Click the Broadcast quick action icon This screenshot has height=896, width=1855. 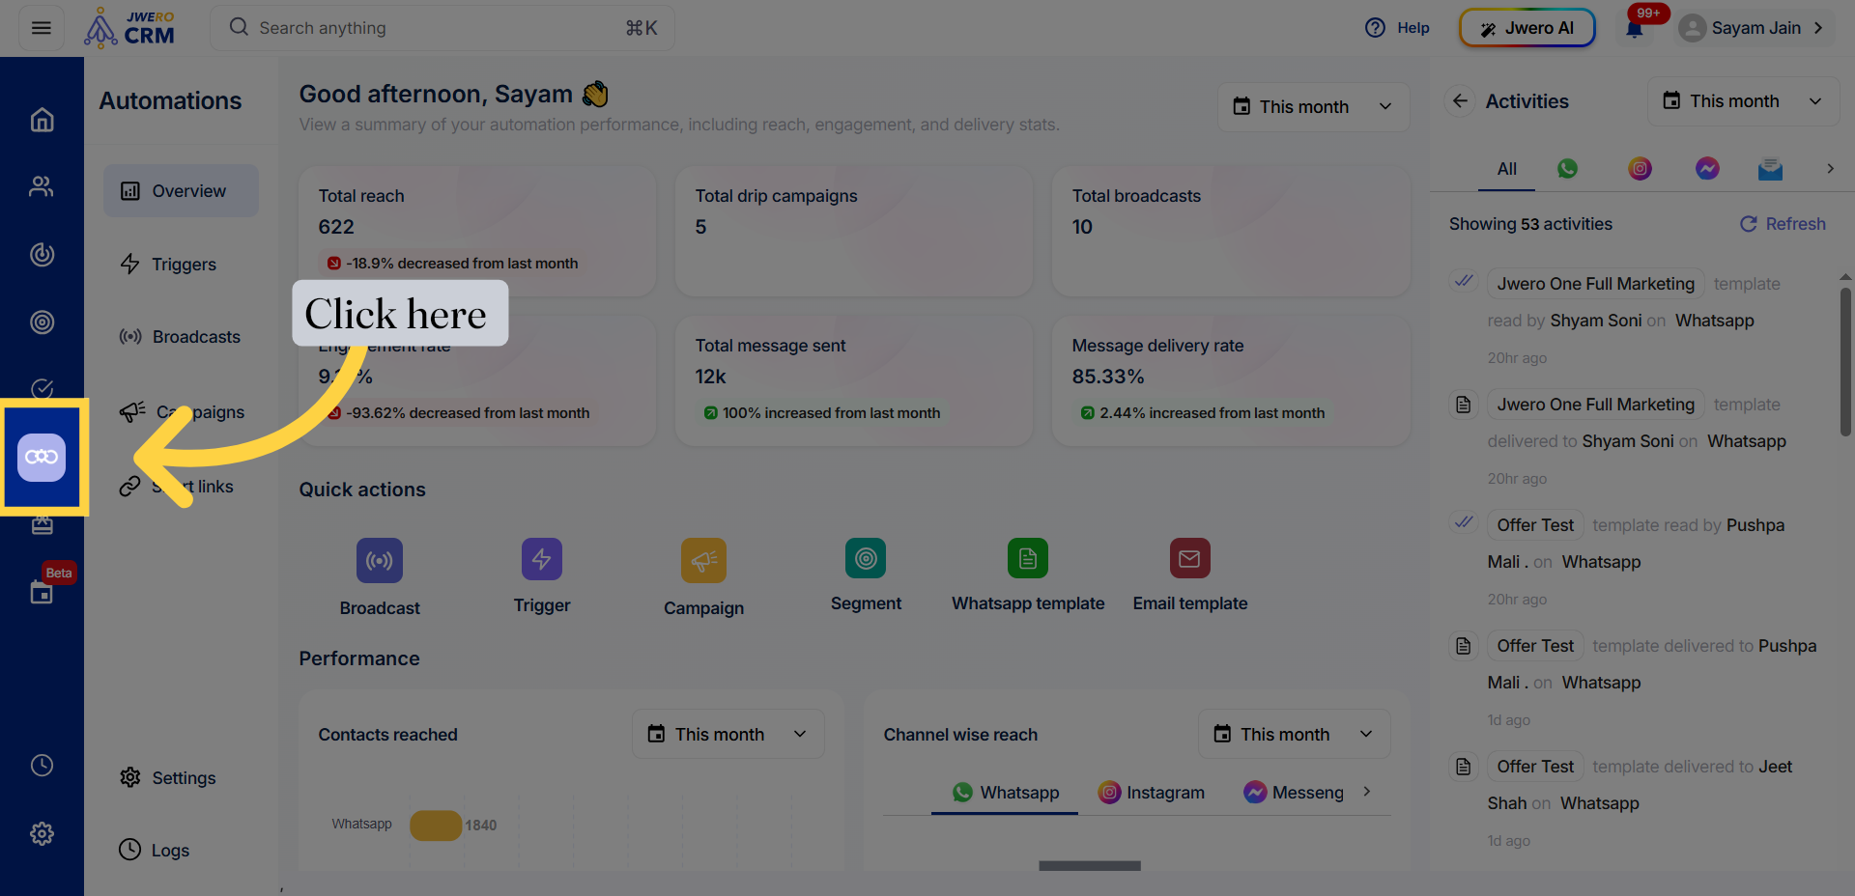coord(379,560)
